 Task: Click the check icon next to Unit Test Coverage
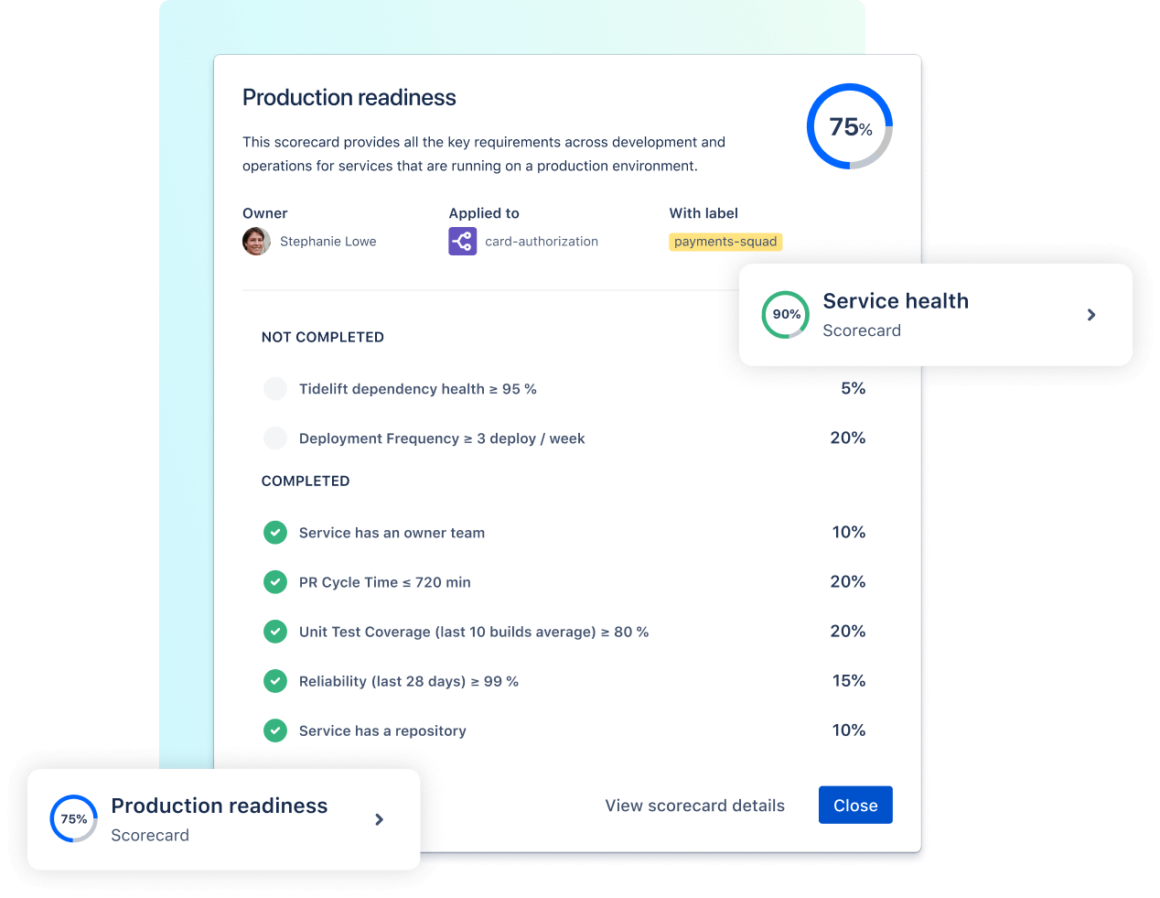[x=275, y=632]
